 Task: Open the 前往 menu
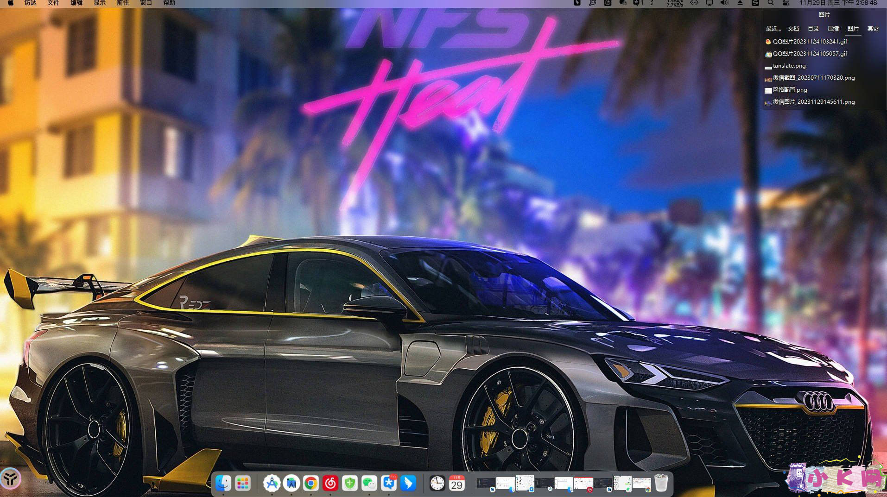tap(123, 3)
